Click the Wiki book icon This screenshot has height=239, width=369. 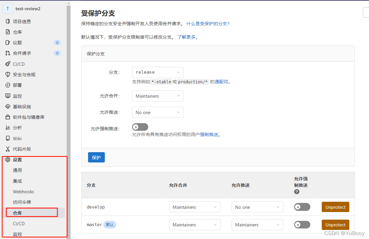coord(8,138)
